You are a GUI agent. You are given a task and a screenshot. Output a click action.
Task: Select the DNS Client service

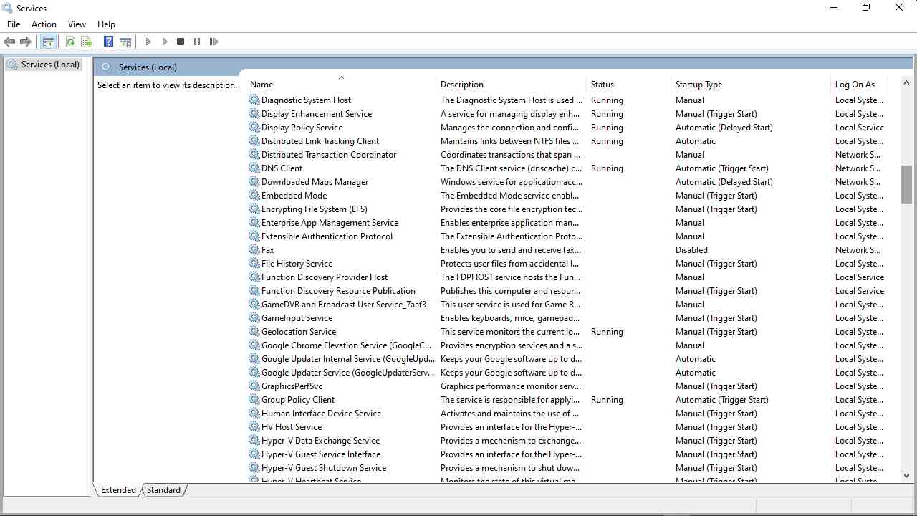[282, 168]
